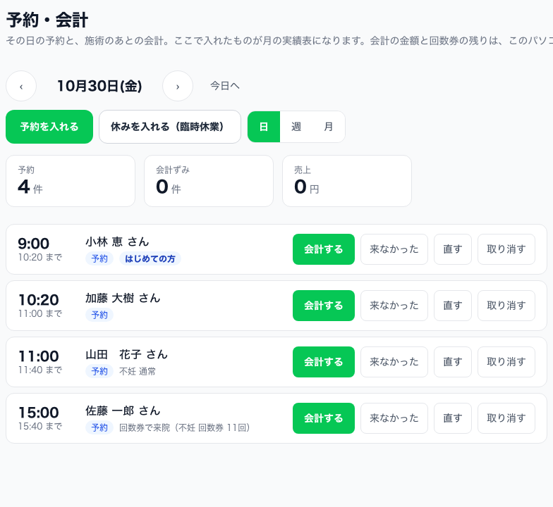553x507 pixels.
Task: Click the 売上 0円 summary card
Action: pos(347,181)
